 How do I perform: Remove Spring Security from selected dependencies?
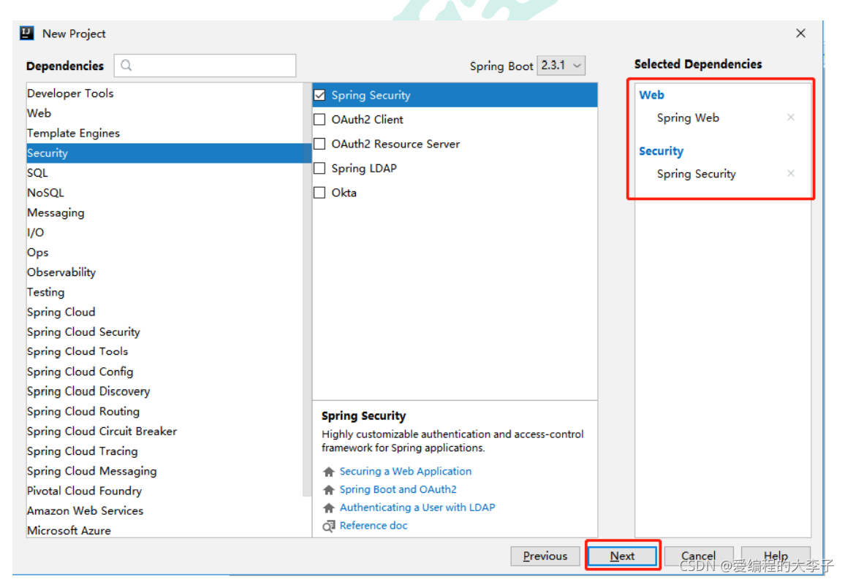click(791, 173)
